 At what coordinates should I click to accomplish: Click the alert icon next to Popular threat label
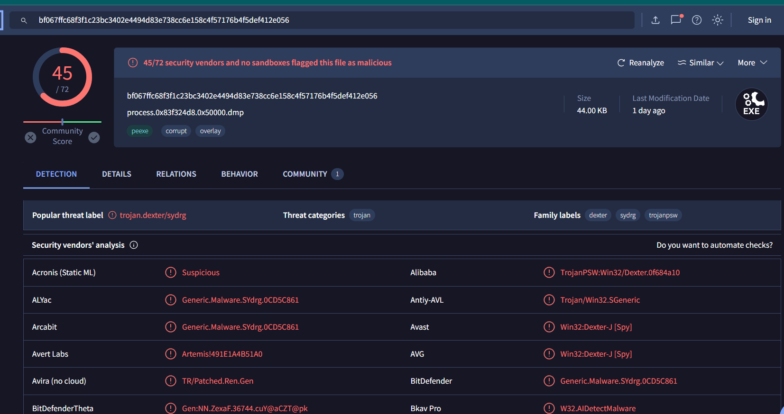[x=112, y=215]
